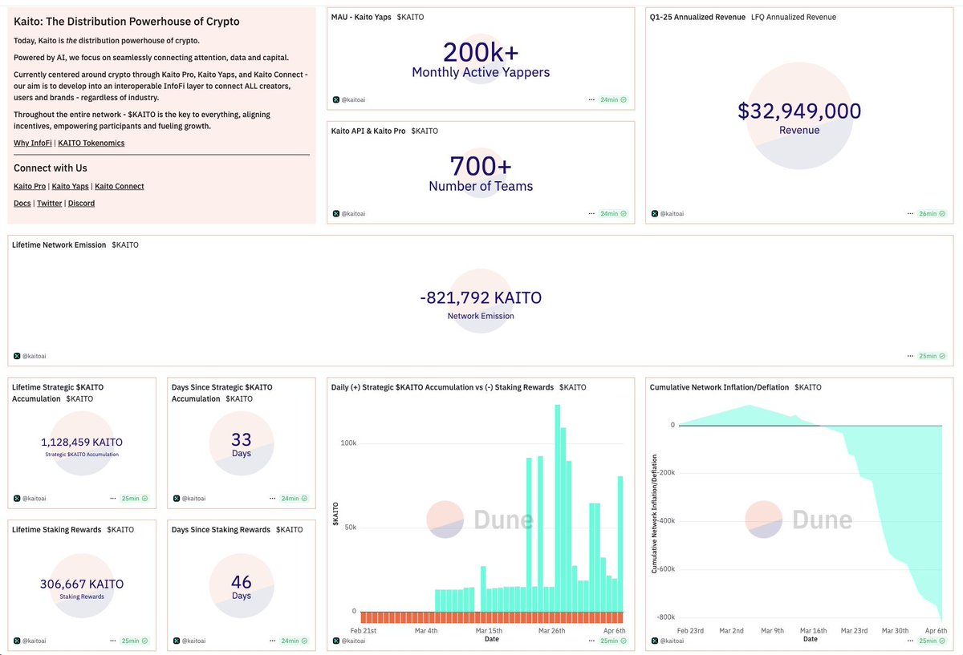The width and height of the screenshot is (963, 655).
Task: Open the Cumulative Network Inflation/Deflation chart title
Action: [x=719, y=387]
